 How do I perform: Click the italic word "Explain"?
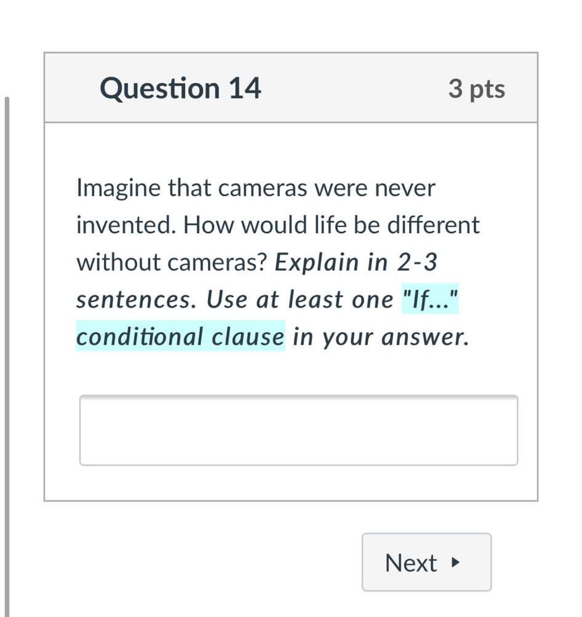(317, 263)
